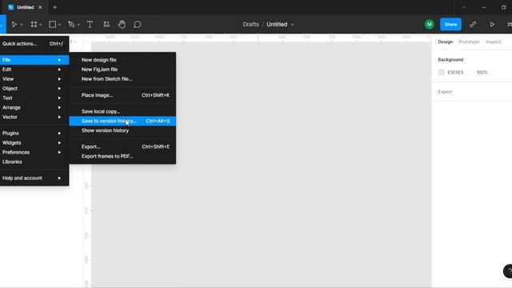Click the green M user avatar

429,25
